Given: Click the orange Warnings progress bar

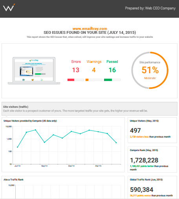Looking at the screenshot, I should click(x=94, y=80).
